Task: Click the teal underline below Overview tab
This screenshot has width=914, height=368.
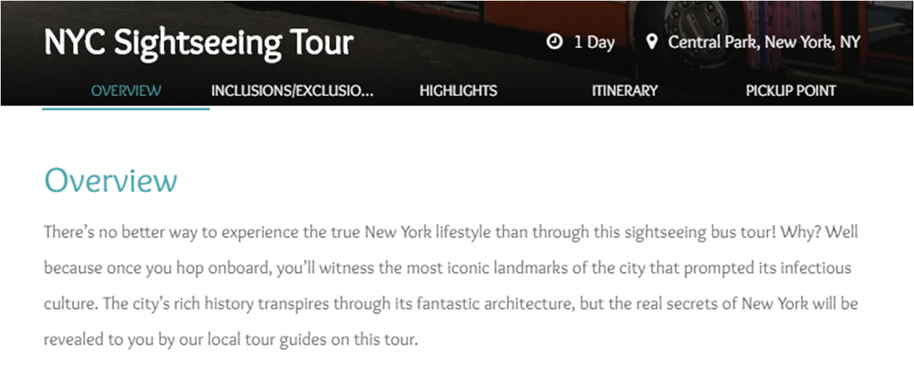Action: coord(126,109)
